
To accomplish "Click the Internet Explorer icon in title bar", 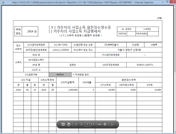I will click(3, 2).
